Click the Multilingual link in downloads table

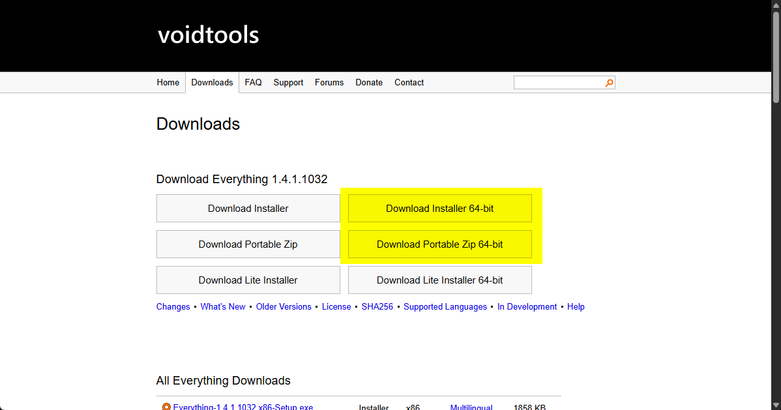[471, 407]
